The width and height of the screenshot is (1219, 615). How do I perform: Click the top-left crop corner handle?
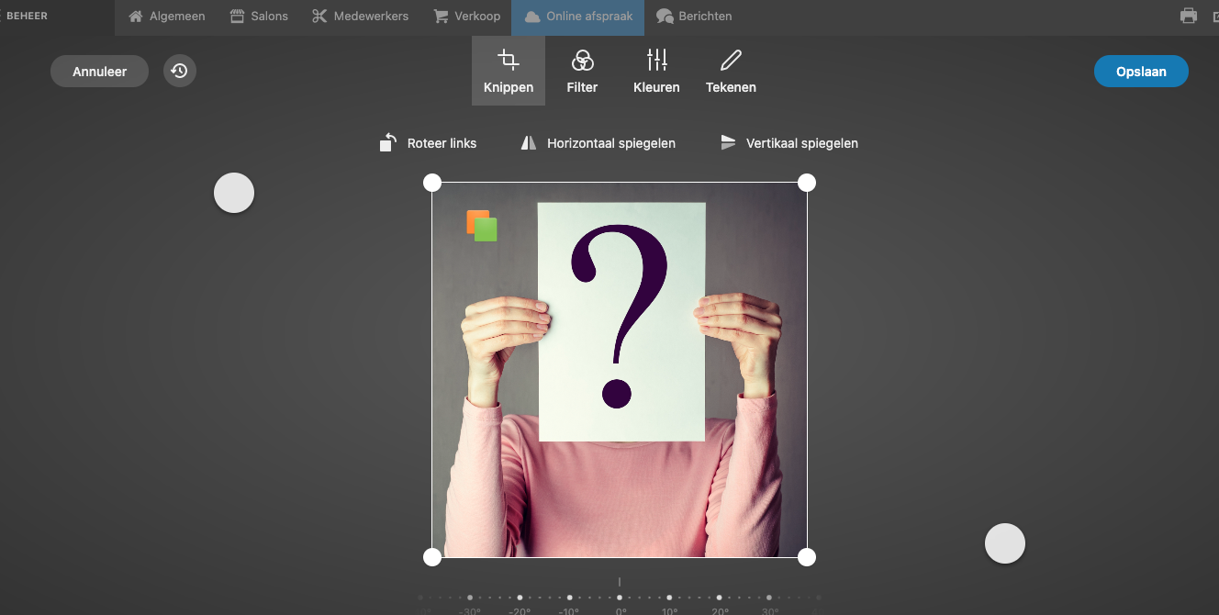coord(432,183)
